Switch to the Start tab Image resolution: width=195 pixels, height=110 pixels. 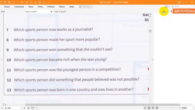3,12
